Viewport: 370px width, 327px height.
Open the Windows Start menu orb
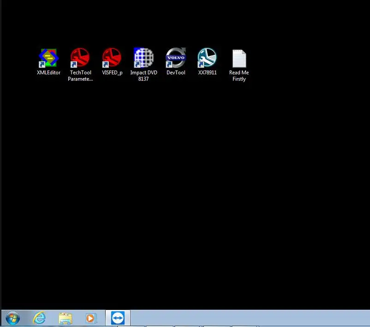pyautogui.click(x=12, y=318)
